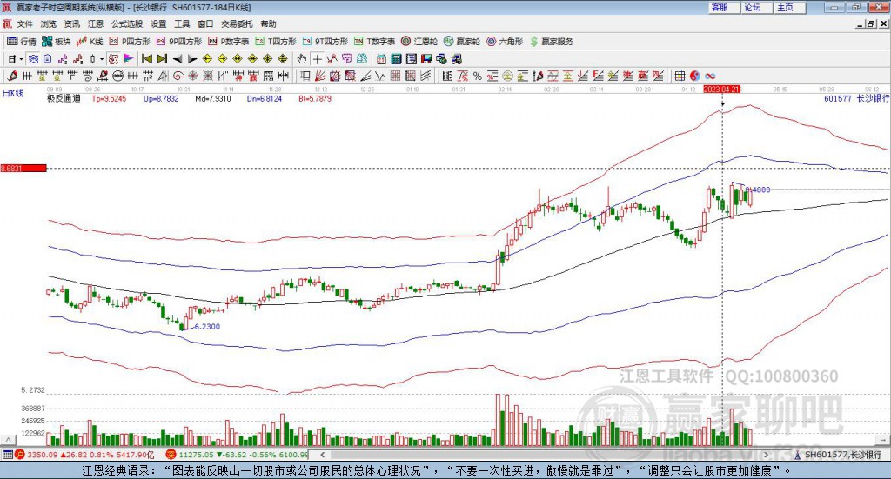891x479 pixels.
Task: Click the grid table icon
Action: point(680,76)
